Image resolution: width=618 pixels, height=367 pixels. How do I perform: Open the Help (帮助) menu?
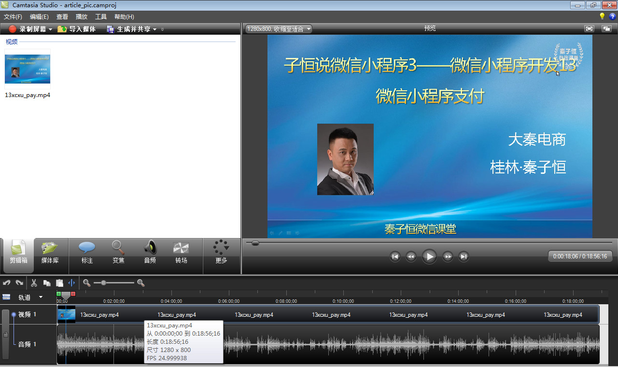(x=124, y=16)
